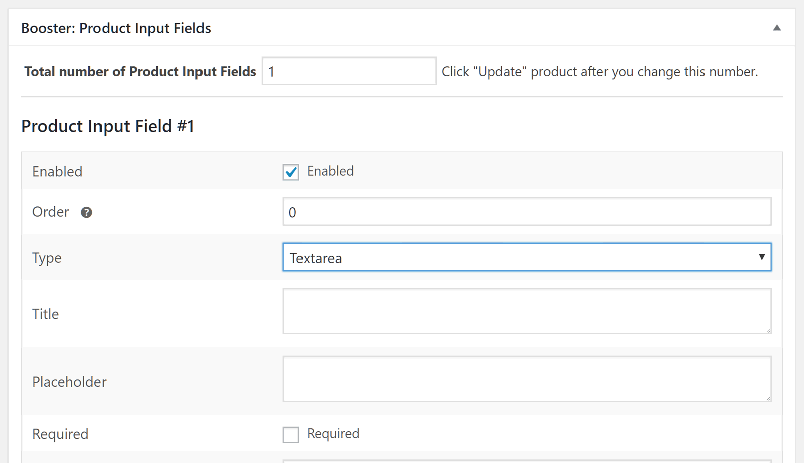Screen dimensions: 804x463
Task: Click the Booster: Product Input Fields header
Action: click(116, 28)
